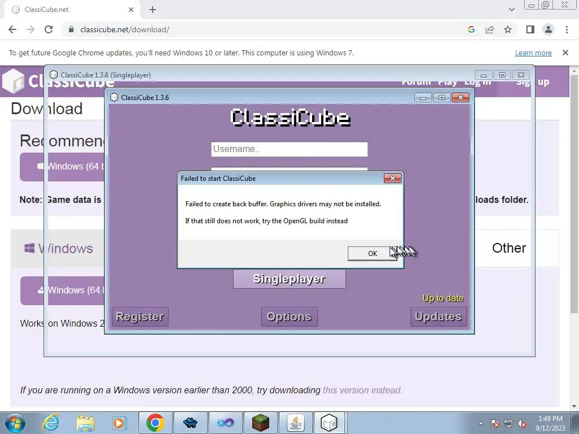Open Windows Explorer from taskbar
The image size is (579, 434).
tap(85, 423)
